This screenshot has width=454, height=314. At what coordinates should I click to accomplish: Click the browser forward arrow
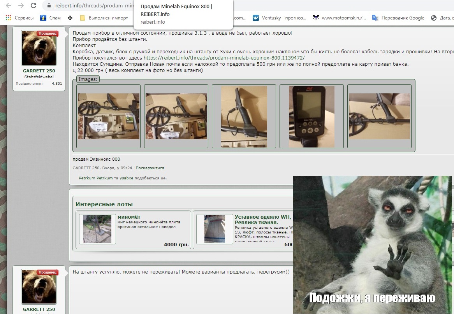[x=21, y=5]
